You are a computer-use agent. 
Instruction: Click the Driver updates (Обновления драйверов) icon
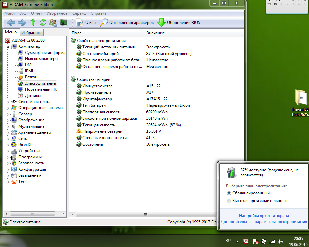(104, 23)
